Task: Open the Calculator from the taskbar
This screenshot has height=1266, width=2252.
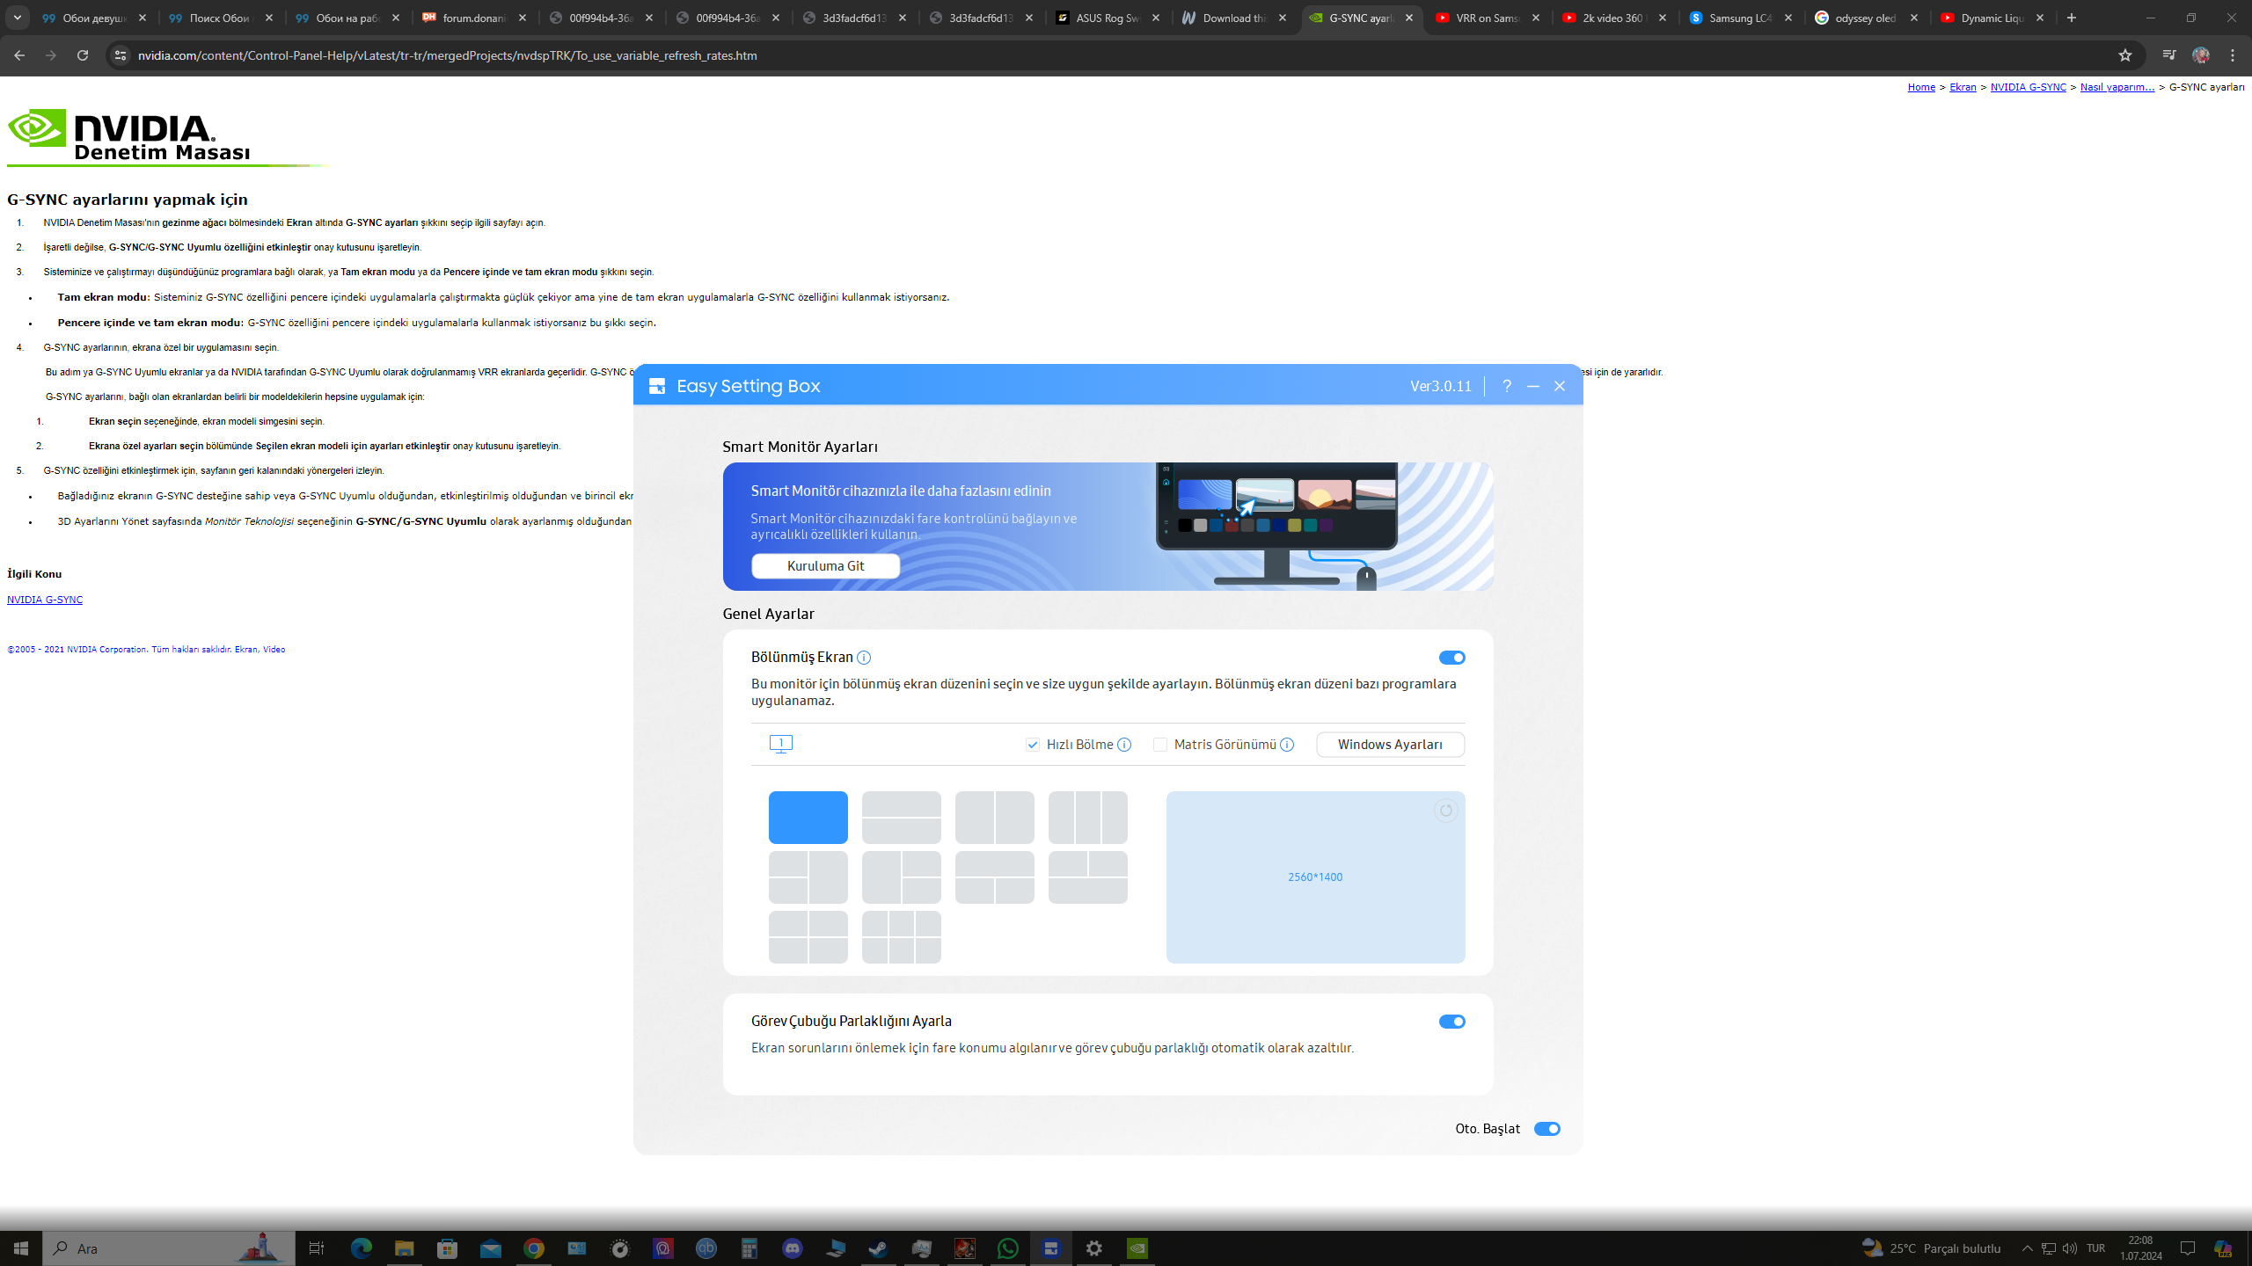Action: click(749, 1248)
